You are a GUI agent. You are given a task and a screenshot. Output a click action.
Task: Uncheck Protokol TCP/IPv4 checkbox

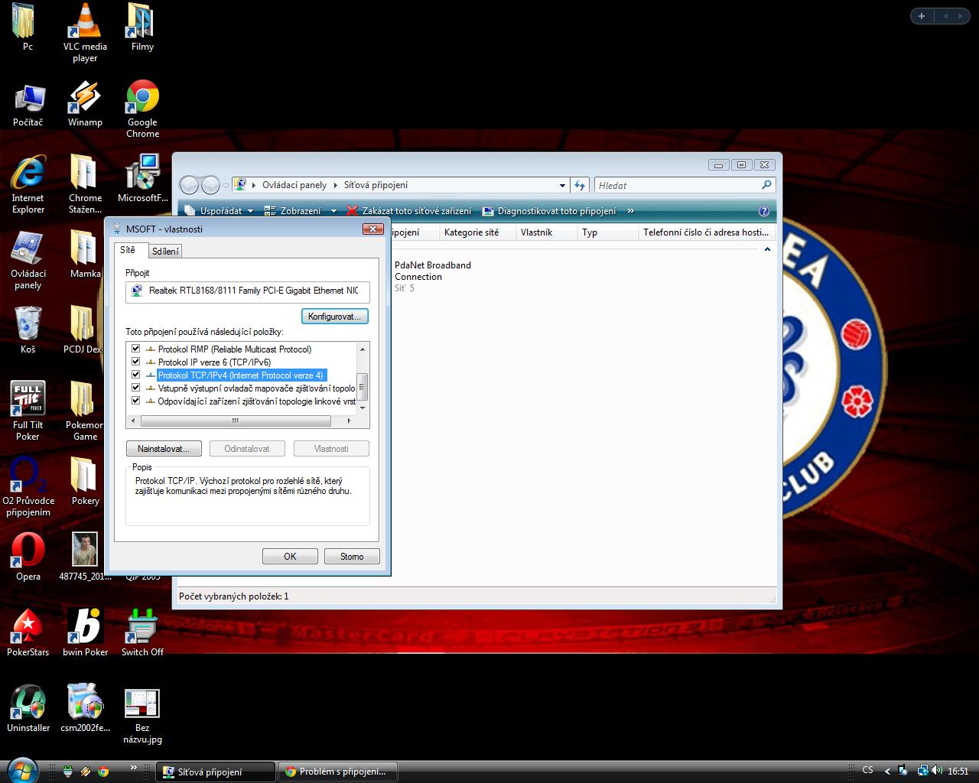[x=136, y=375]
